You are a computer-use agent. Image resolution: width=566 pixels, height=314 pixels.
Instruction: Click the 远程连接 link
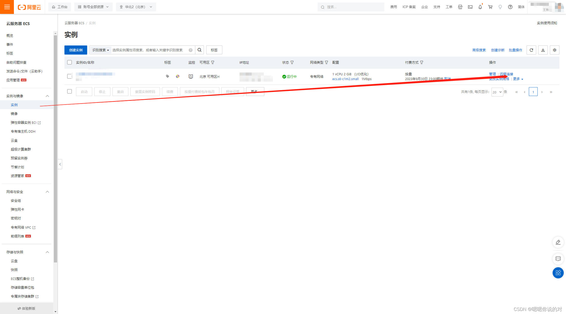click(x=506, y=74)
